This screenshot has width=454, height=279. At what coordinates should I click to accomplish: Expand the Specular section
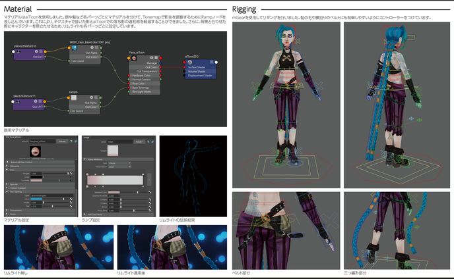[7, 184]
